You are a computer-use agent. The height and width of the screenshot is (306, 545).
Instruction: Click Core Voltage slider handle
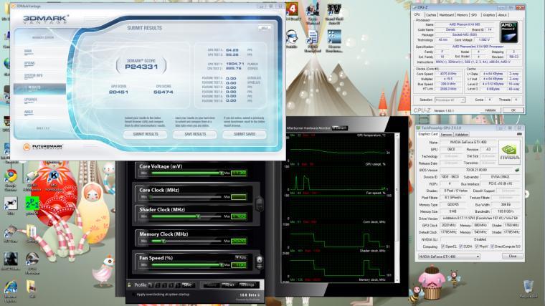click(x=221, y=173)
